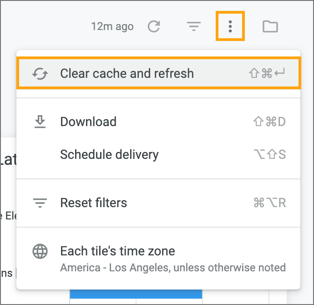The width and height of the screenshot is (314, 305).
Task: Click the shortcut hint on Clear cache row
Action: pyautogui.click(x=267, y=74)
